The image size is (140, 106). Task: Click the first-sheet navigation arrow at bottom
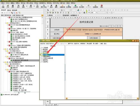46,105
